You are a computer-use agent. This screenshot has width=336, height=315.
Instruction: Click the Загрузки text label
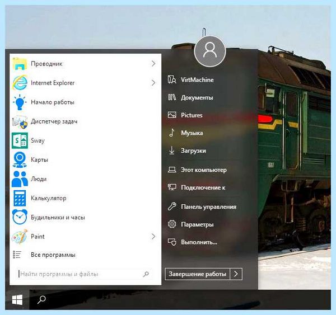click(194, 151)
